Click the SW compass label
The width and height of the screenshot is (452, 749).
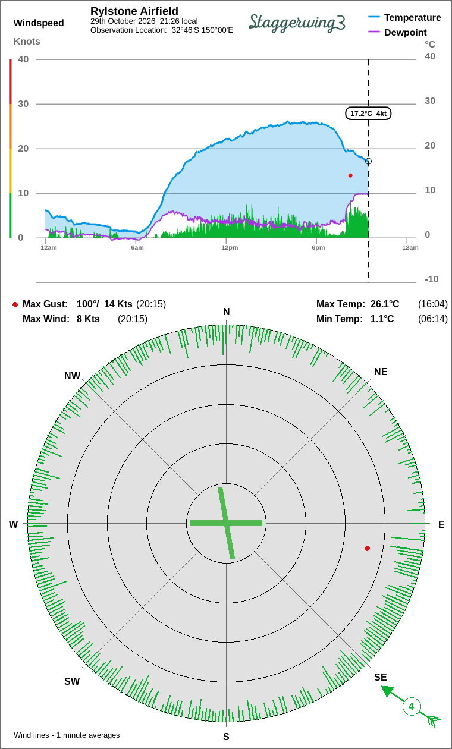tap(72, 681)
